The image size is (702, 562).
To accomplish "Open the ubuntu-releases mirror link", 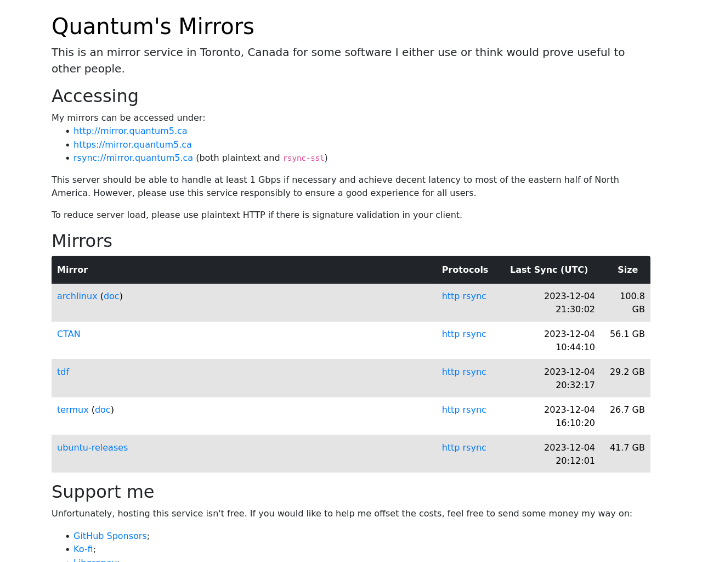I will pos(92,448).
